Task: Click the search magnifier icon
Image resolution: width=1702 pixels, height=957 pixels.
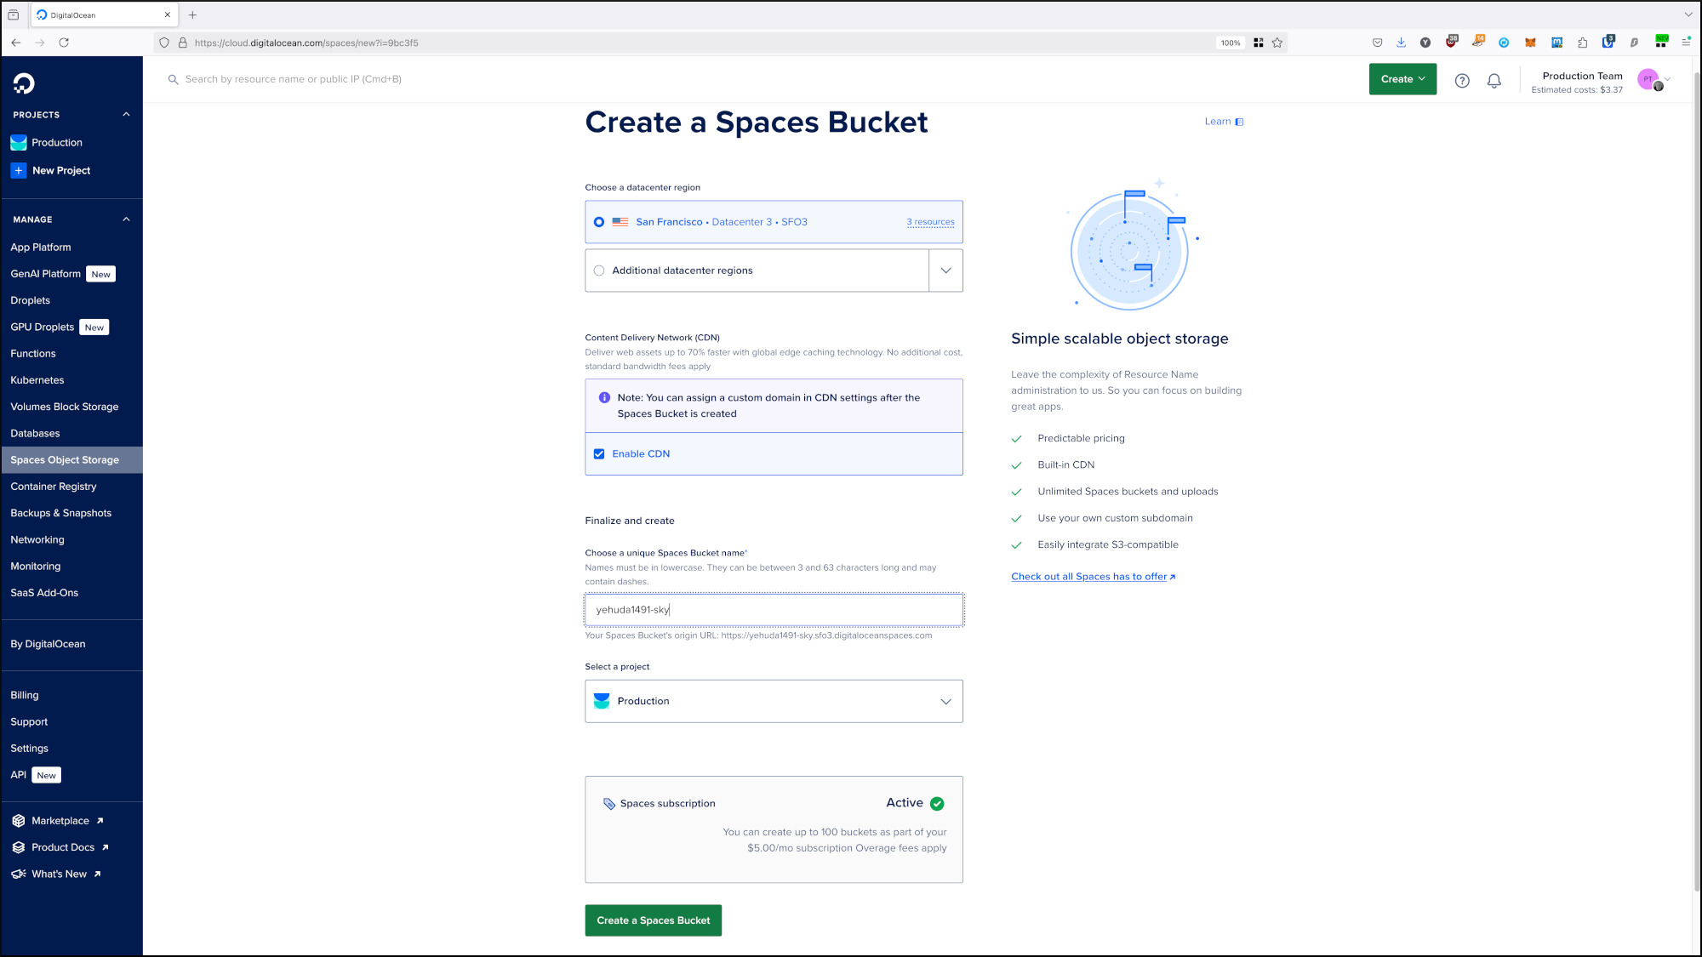Action: click(x=174, y=79)
